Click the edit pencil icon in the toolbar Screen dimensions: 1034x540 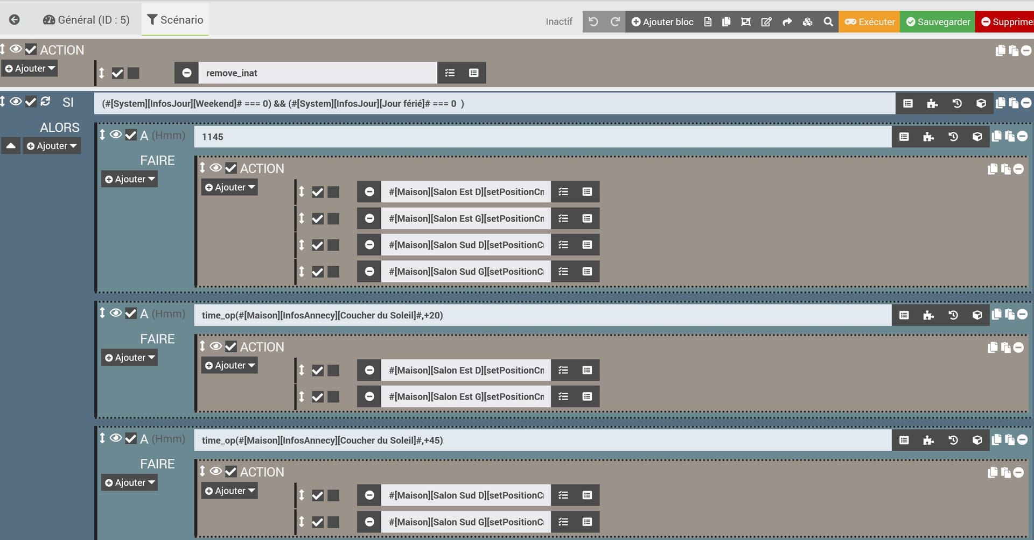click(x=766, y=22)
